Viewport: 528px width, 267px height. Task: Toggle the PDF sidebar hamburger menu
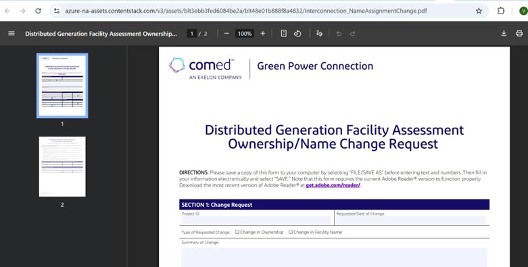point(11,33)
